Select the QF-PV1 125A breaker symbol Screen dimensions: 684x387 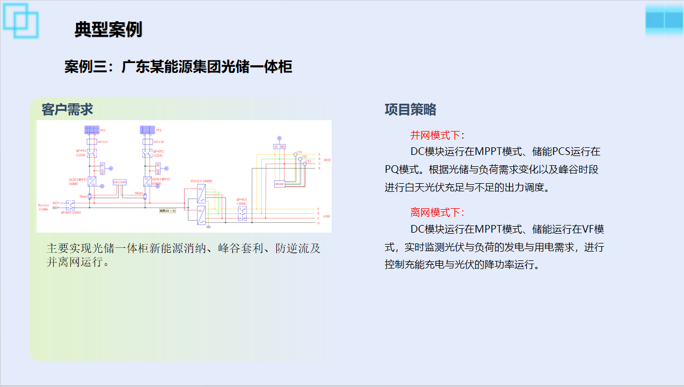coord(91,153)
